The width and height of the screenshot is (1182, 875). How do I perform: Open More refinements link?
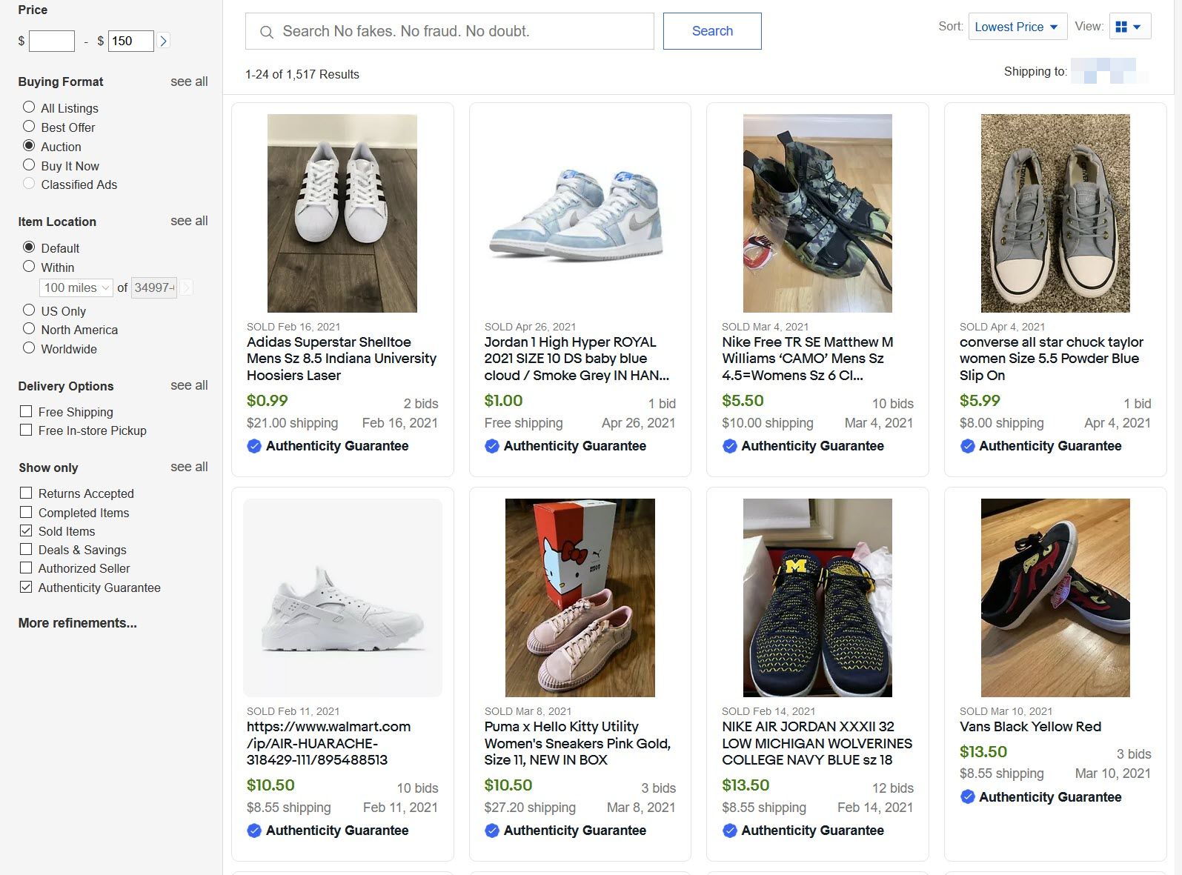(78, 623)
